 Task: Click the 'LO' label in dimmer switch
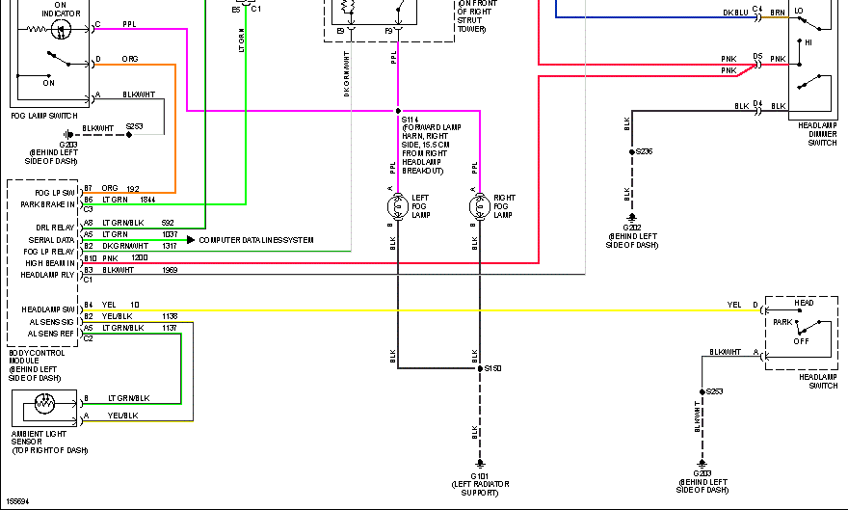point(799,11)
